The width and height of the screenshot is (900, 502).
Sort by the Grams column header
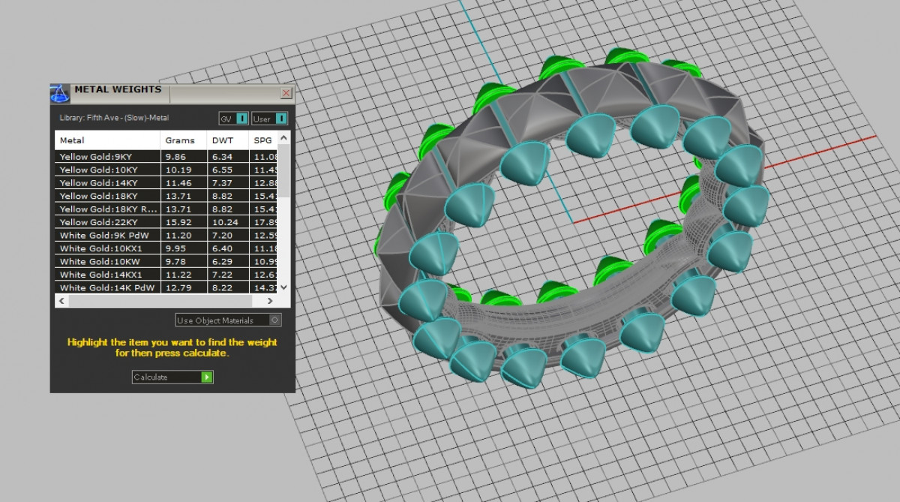pos(183,140)
